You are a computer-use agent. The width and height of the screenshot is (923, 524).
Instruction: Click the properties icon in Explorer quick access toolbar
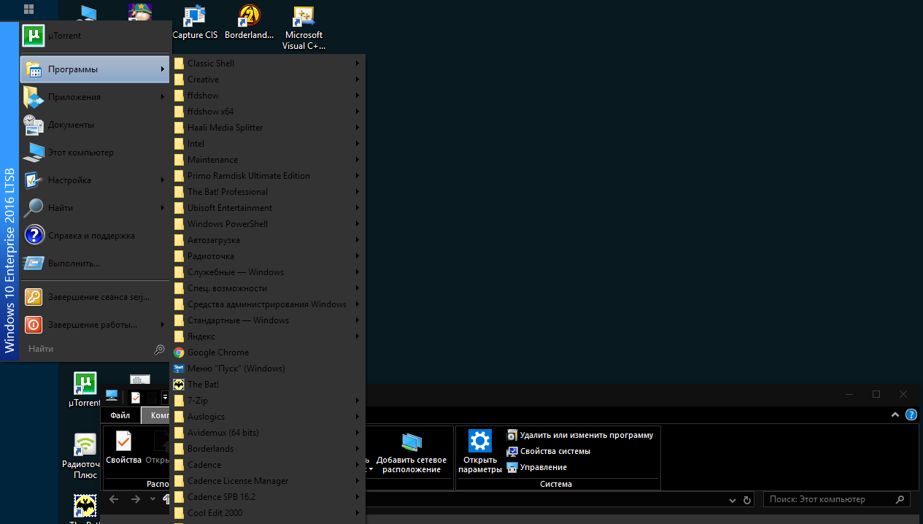(x=136, y=397)
